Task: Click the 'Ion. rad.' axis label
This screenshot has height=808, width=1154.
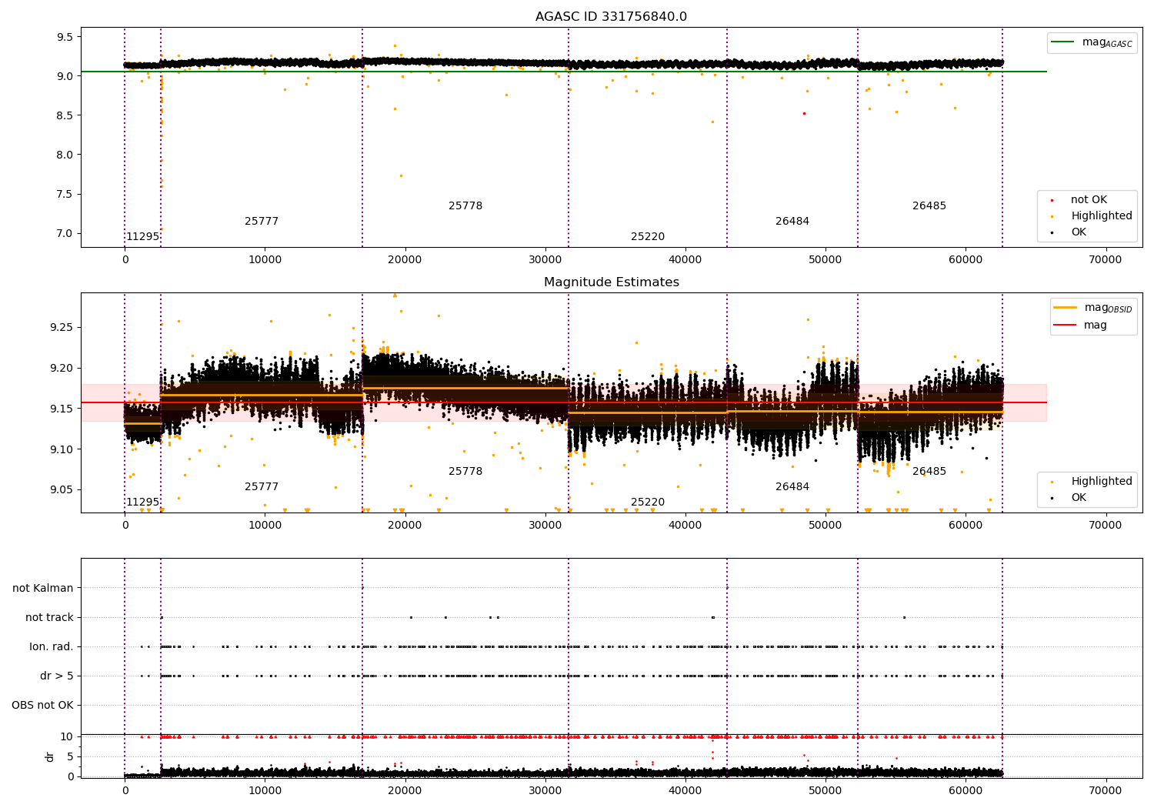Action: point(52,646)
